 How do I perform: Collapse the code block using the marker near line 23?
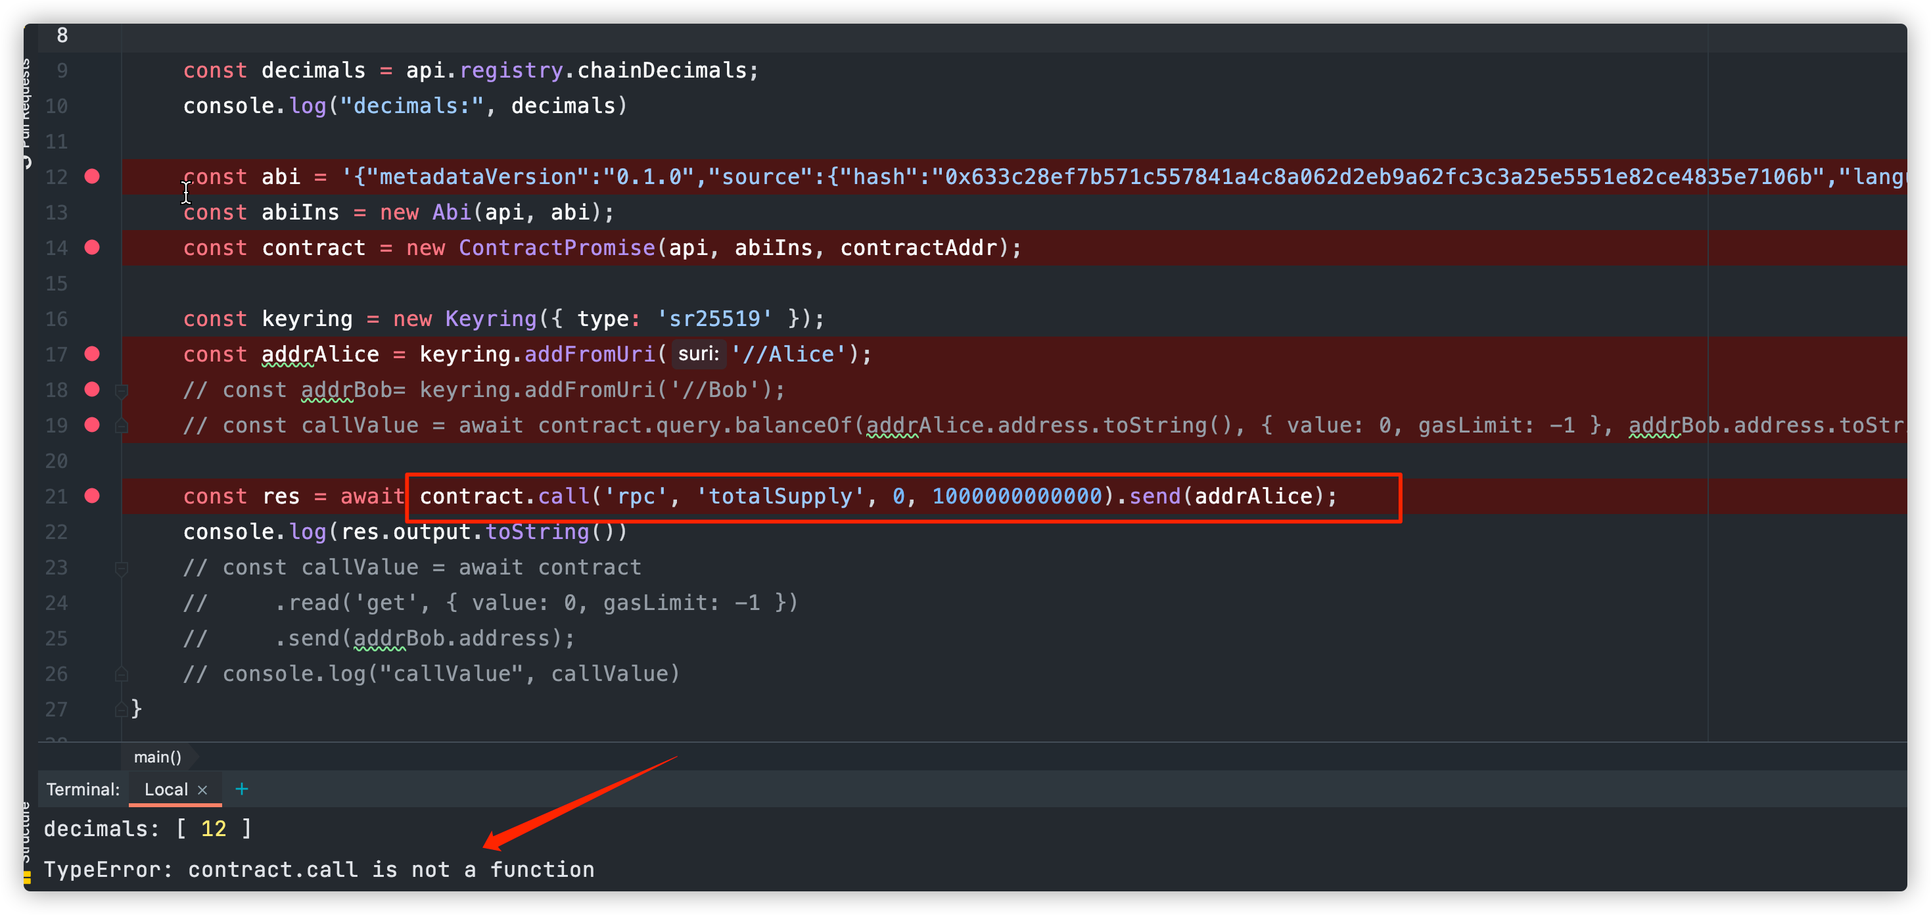(122, 568)
